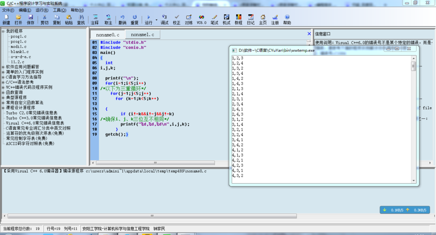Viewport: 436px width, 235px height.
Task: Open blank1.c in the program tree
Action: pos(19,52)
